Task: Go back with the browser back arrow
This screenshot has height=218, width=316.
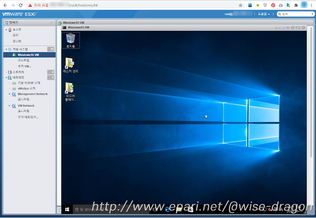Action: point(5,5)
